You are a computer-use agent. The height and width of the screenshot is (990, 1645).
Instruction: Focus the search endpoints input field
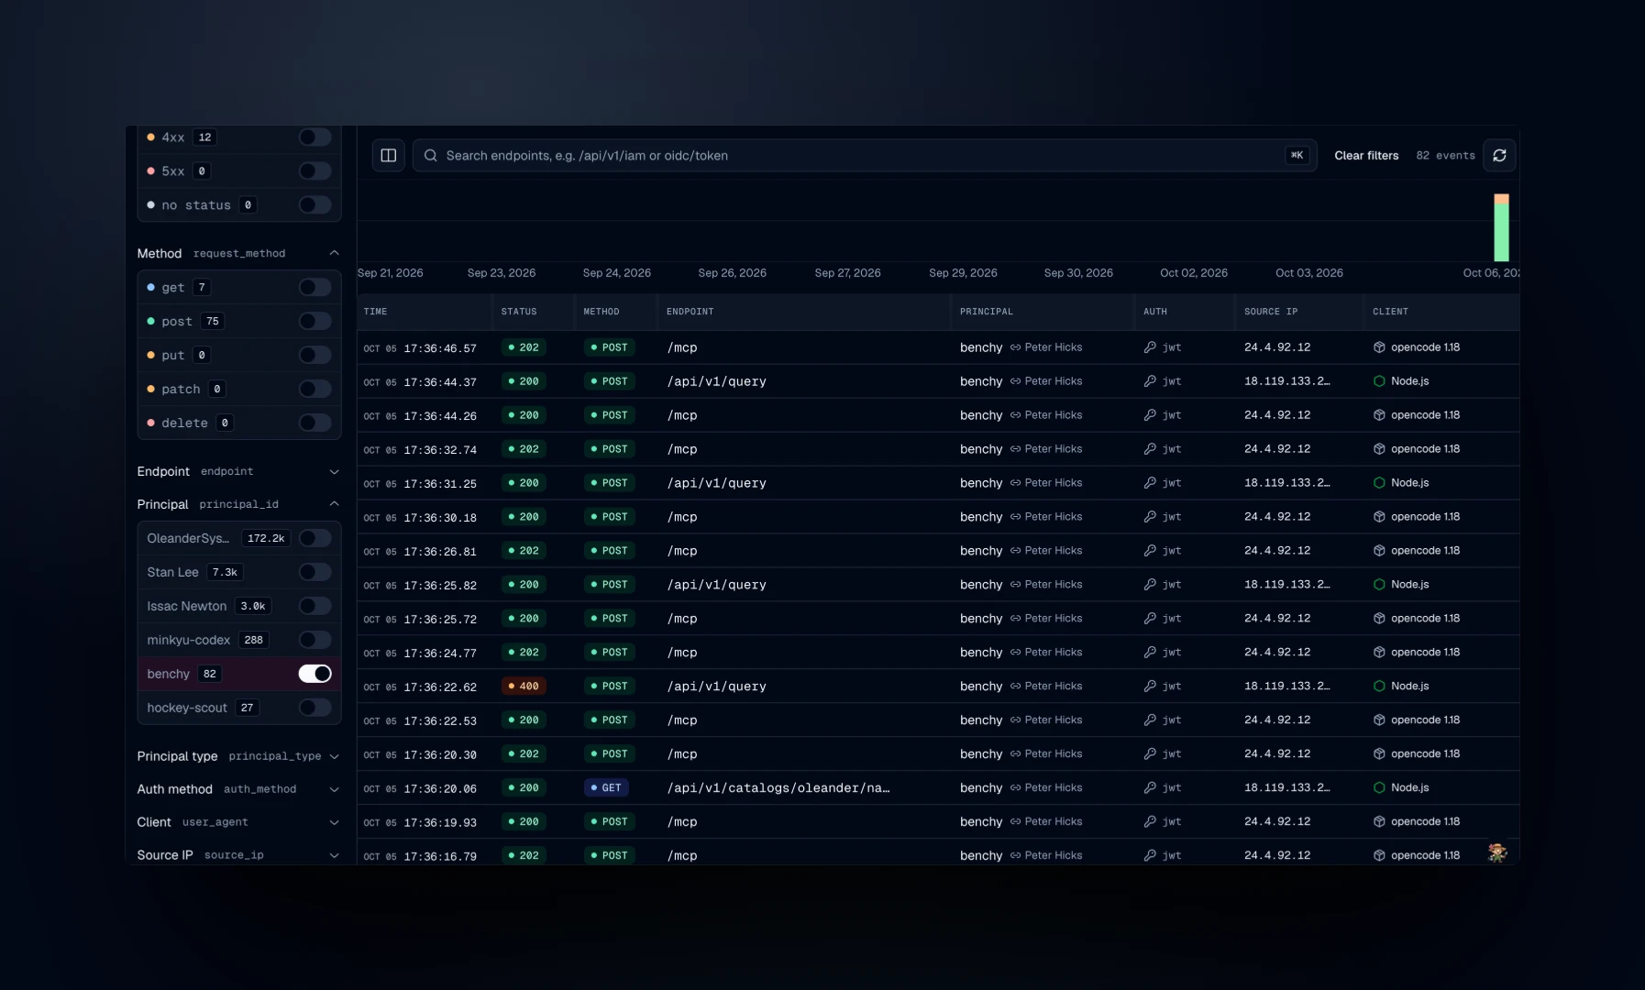[x=864, y=156]
